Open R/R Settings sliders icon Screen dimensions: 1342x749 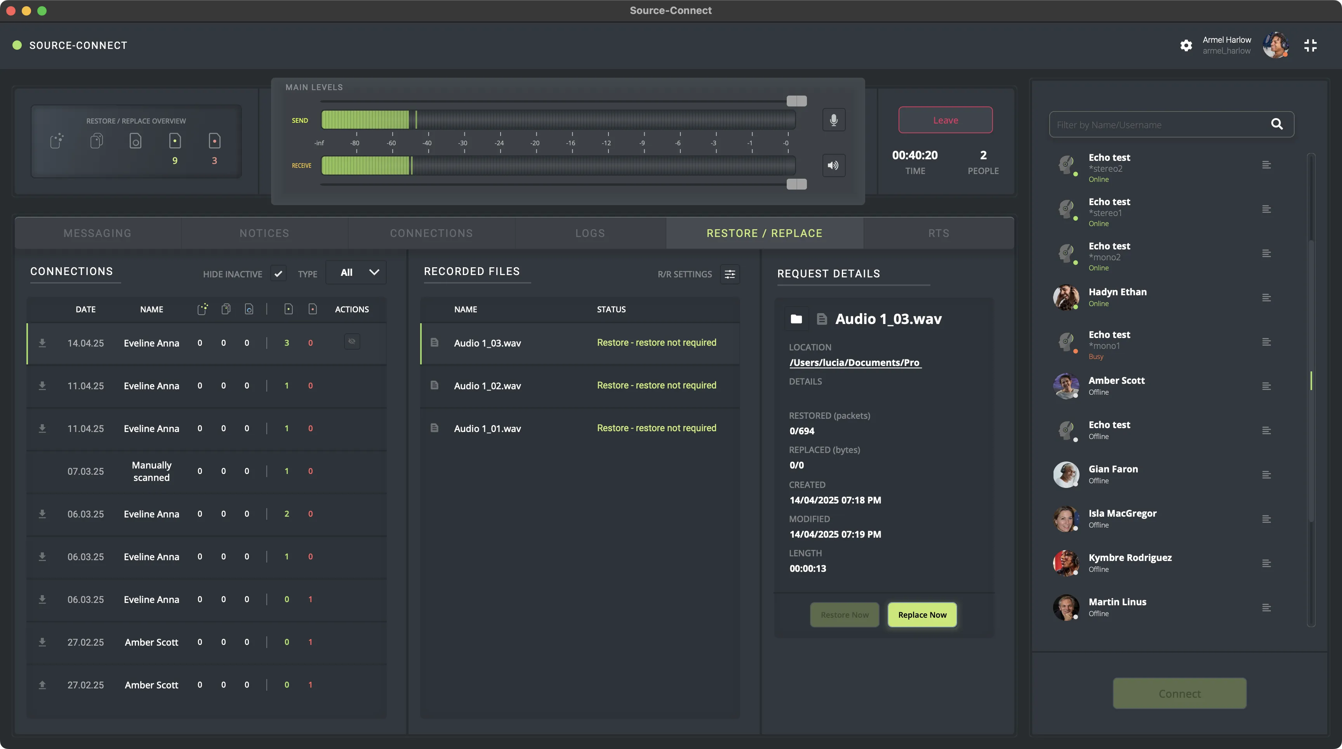click(730, 274)
